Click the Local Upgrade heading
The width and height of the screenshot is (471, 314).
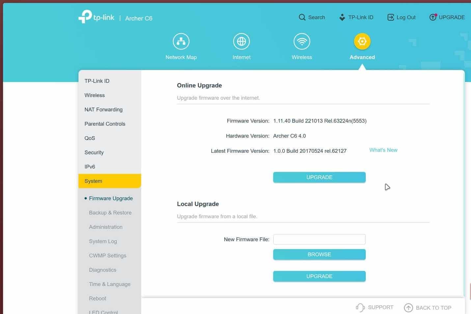pos(198,204)
